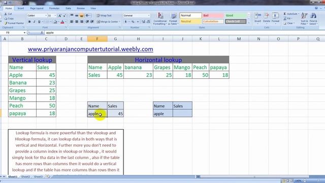
Task: Open the font size dropdown
Action: [55, 16]
